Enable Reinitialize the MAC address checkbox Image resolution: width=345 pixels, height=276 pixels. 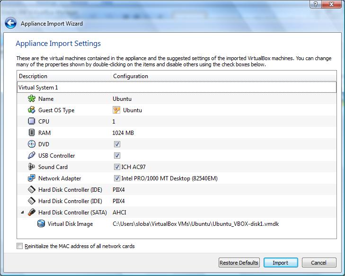coord(19,246)
